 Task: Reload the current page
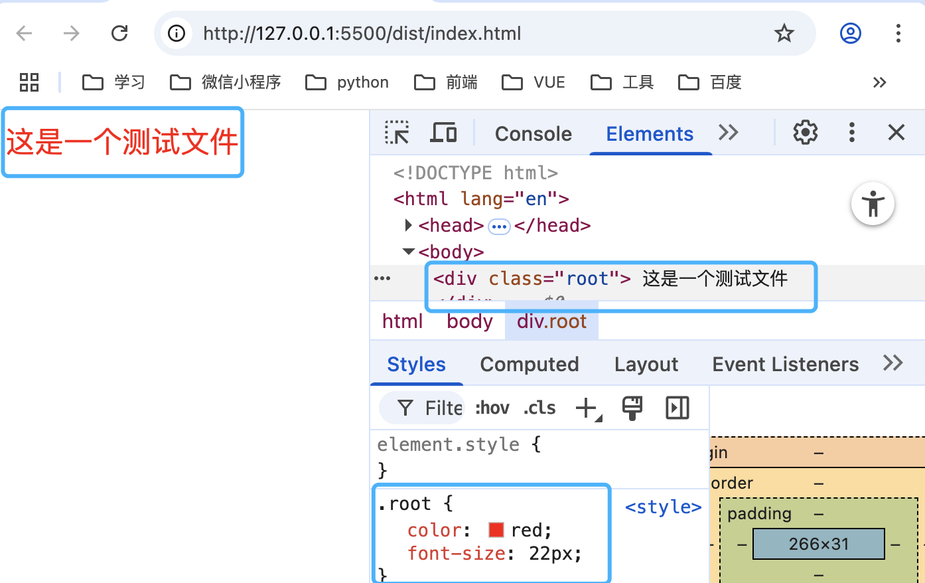pyautogui.click(x=119, y=33)
